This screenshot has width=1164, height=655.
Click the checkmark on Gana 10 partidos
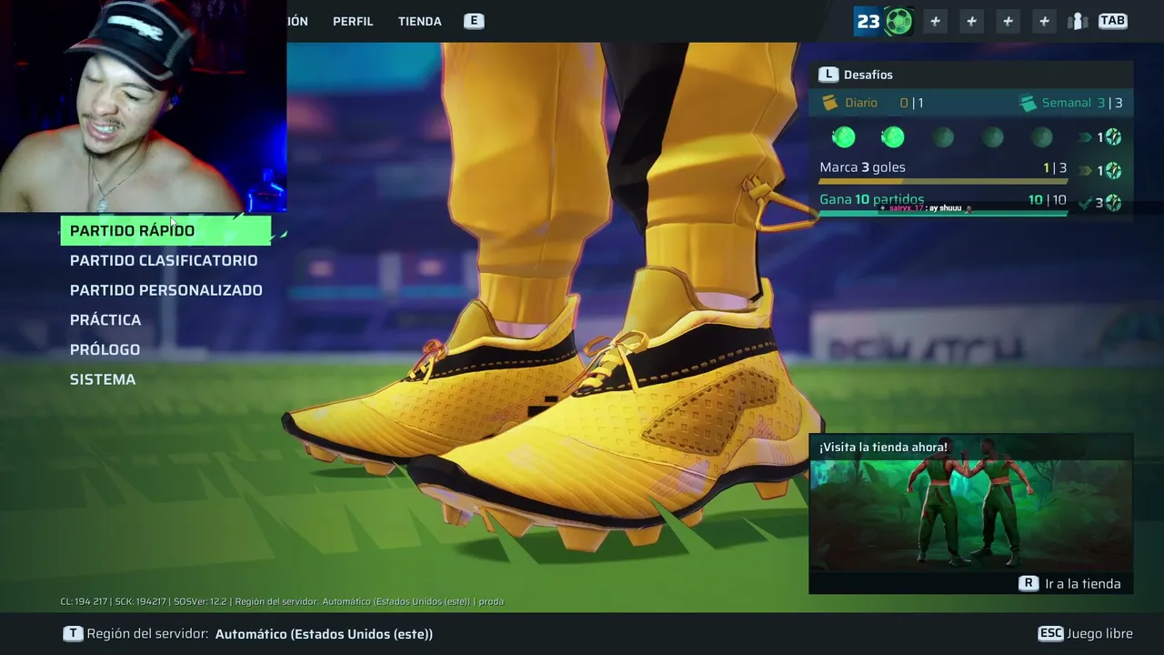point(1084,203)
